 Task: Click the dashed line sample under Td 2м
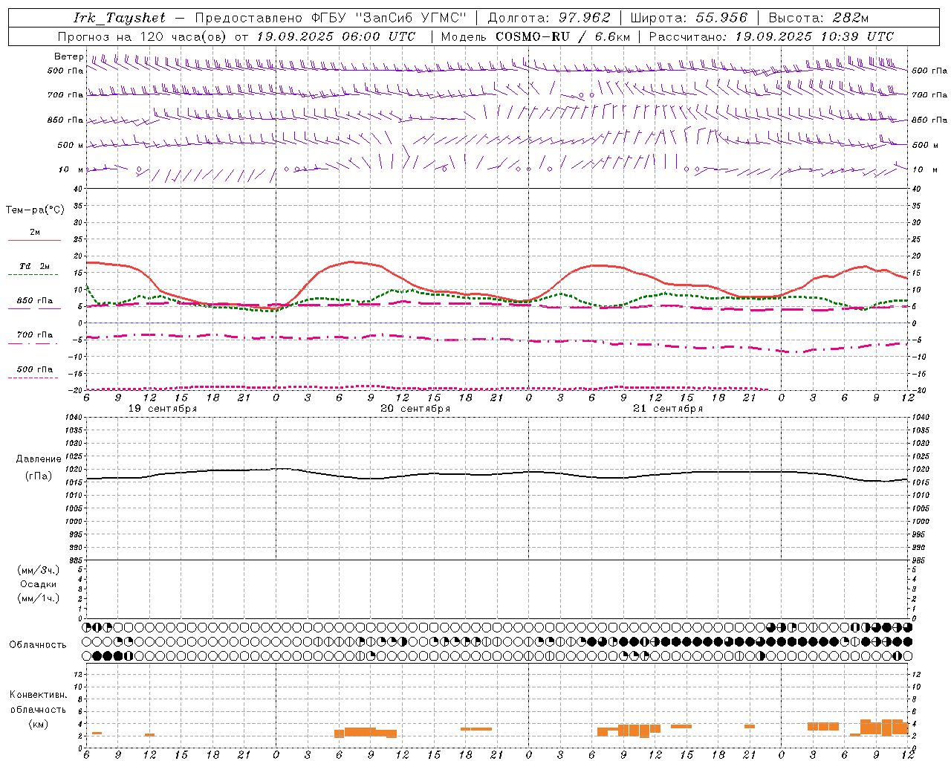(34, 275)
